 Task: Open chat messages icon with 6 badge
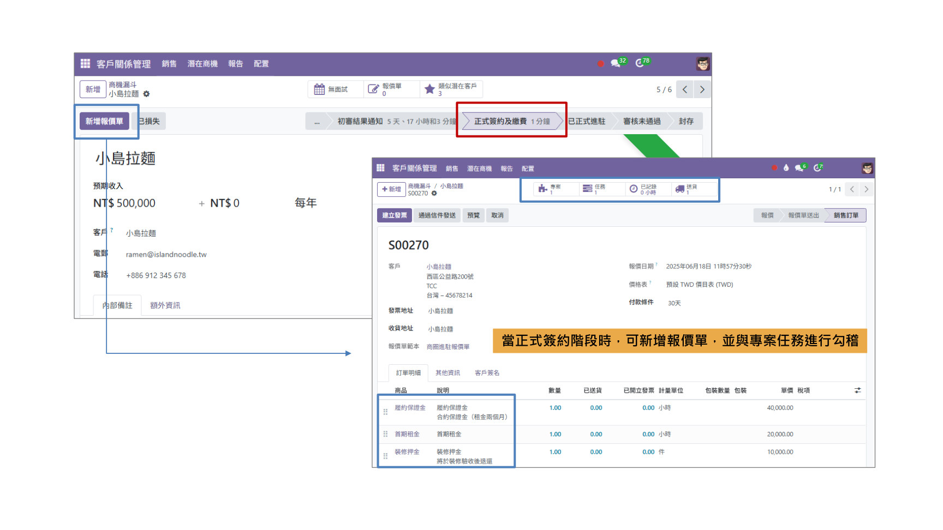(x=799, y=168)
